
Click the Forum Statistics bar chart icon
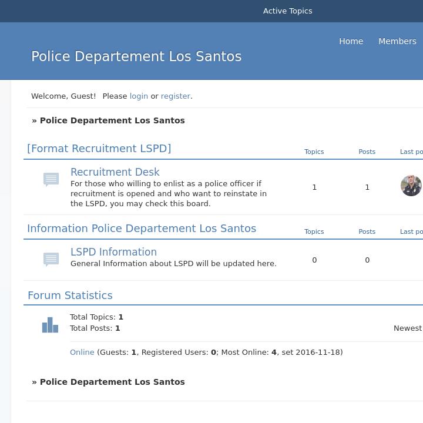pos(50,325)
